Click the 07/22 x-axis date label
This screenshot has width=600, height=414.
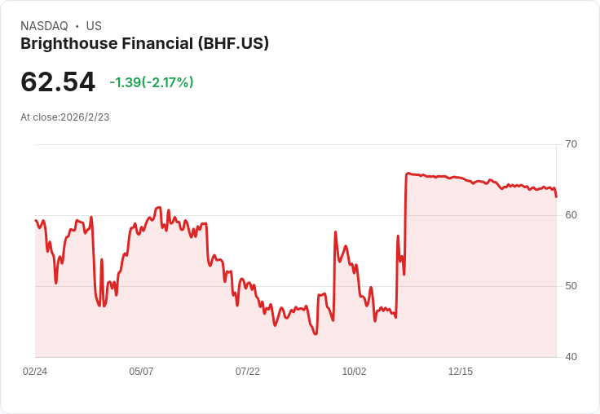coord(248,372)
